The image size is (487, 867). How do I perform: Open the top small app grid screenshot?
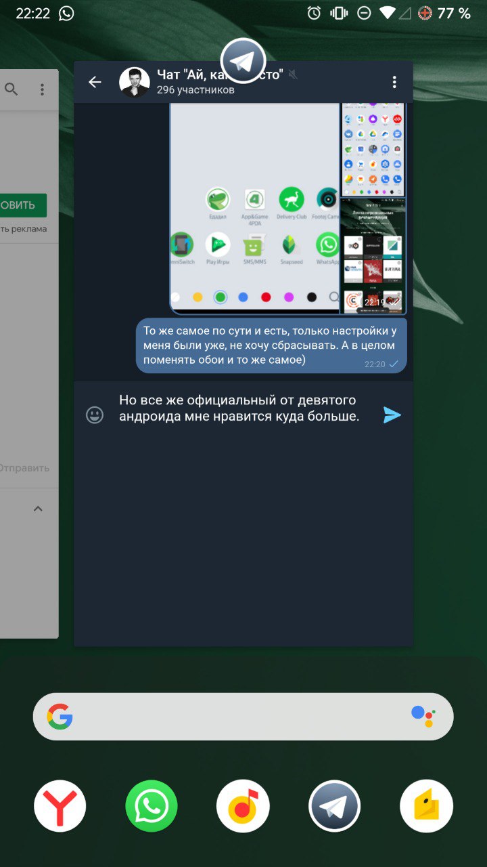click(x=373, y=150)
